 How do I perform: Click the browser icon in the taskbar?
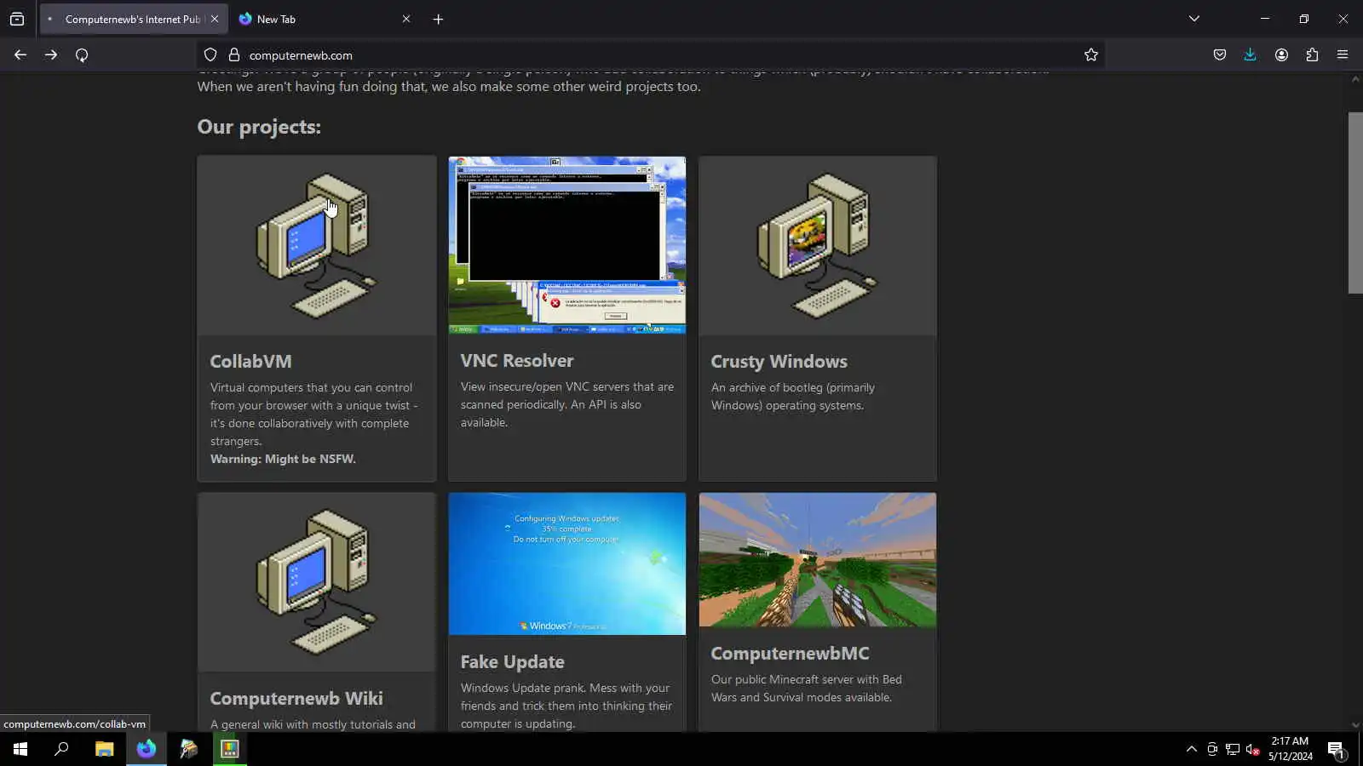tap(147, 749)
